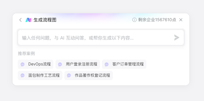This screenshot has width=204, height=101.
Task: Click the gray backdrop outside the dialog card
Action: 102,94
